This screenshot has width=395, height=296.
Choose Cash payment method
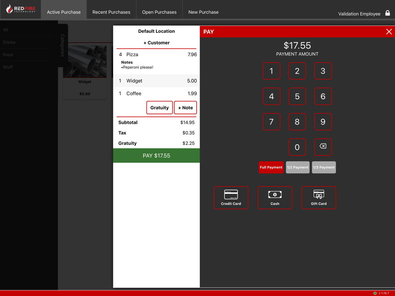(274, 197)
